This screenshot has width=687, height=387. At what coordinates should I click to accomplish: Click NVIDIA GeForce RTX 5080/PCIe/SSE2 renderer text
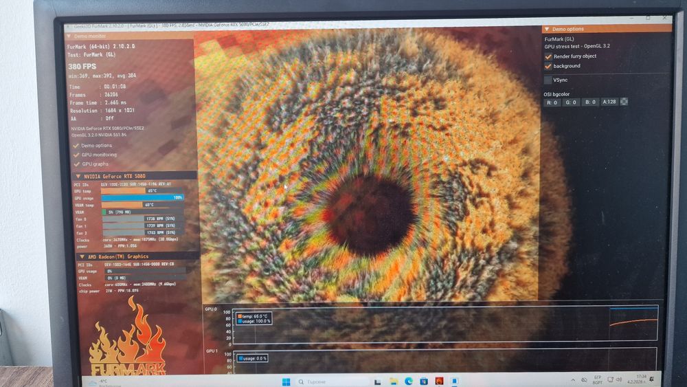tap(107, 129)
